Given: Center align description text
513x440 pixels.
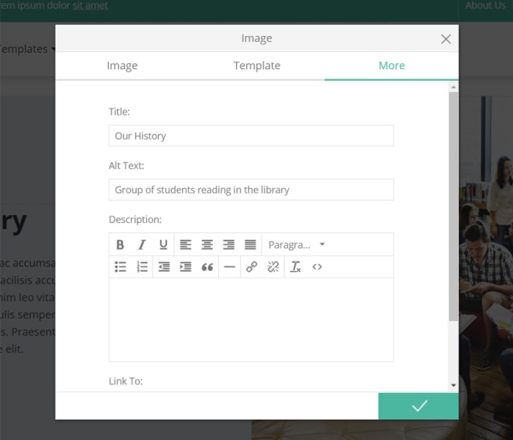Looking at the screenshot, I should click(207, 244).
